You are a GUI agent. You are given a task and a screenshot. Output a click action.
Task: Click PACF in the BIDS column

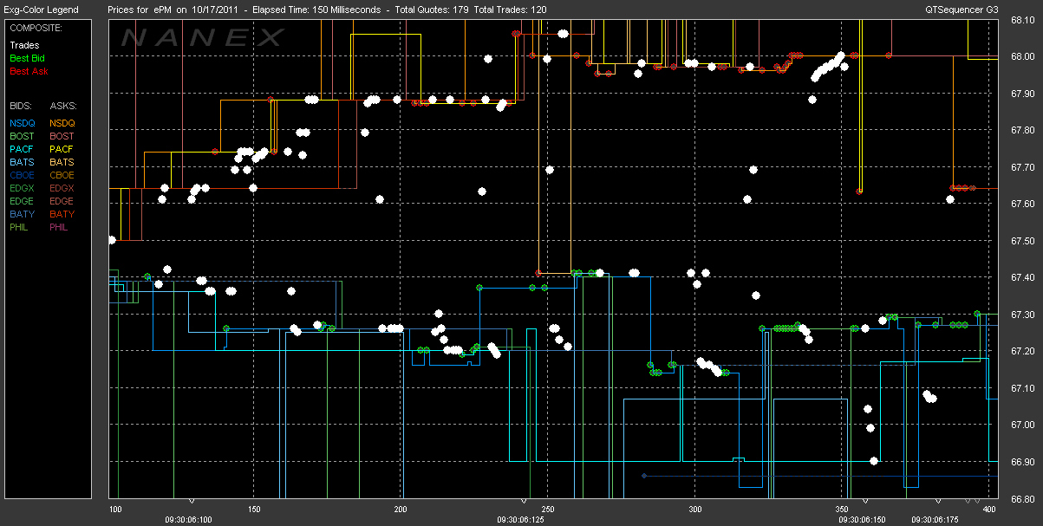tap(22, 149)
